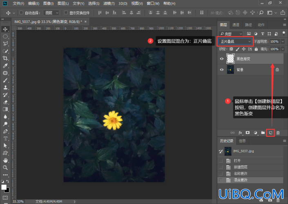Image resolution: width=288 pixels, height=204 pixels.
Task: Select the Eyedropper tool
Action: 5,66
